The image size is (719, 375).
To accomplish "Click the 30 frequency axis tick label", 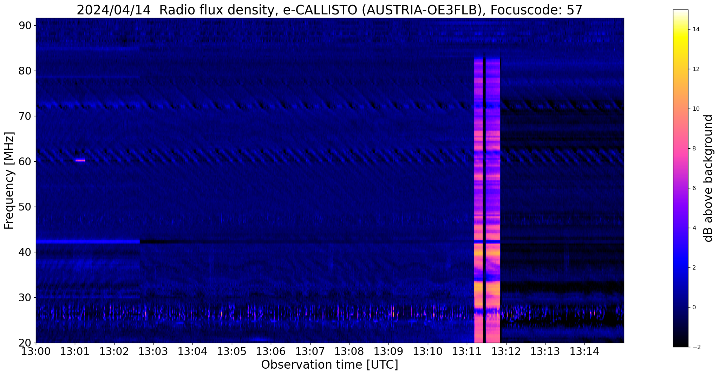I will (x=25, y=297).
